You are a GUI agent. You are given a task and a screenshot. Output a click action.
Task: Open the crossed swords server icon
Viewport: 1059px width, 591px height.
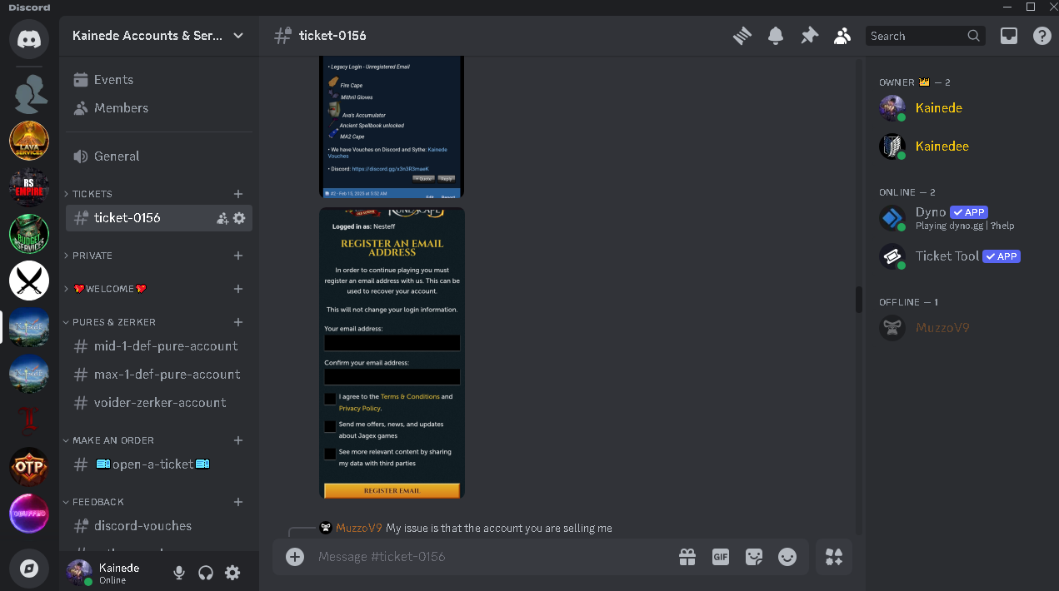pyautogui.click(x=29, y=281)
